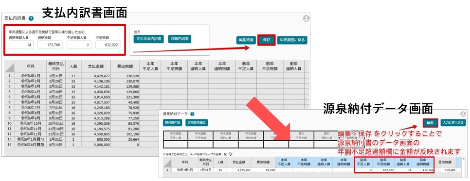Click 差引税額 cell 559,486
The width and height of the screenshot is (470, 181).
pos(445,170)
